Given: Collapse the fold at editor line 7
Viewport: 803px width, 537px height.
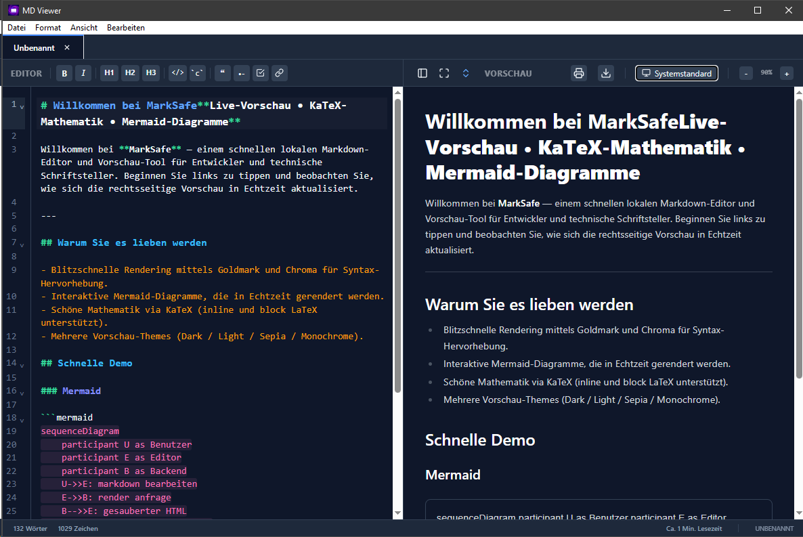Looking at the screenshot, I should pos(22,244).
